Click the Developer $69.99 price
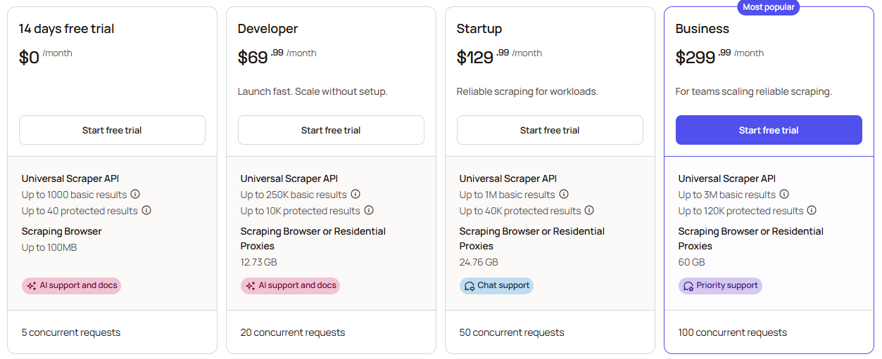The height and width of the screenshot is (359, 882). click(260, 57)
